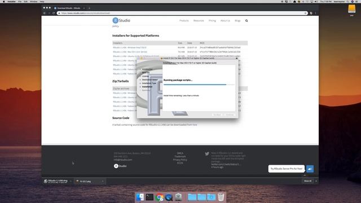
Task: Click the Installation step in installer sidebar
Action: point(147,87)
